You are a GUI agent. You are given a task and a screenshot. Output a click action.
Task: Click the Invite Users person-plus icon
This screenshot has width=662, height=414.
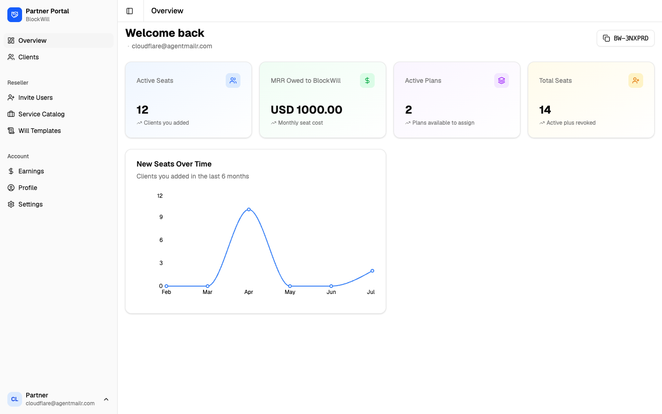[x=11, y=98]
